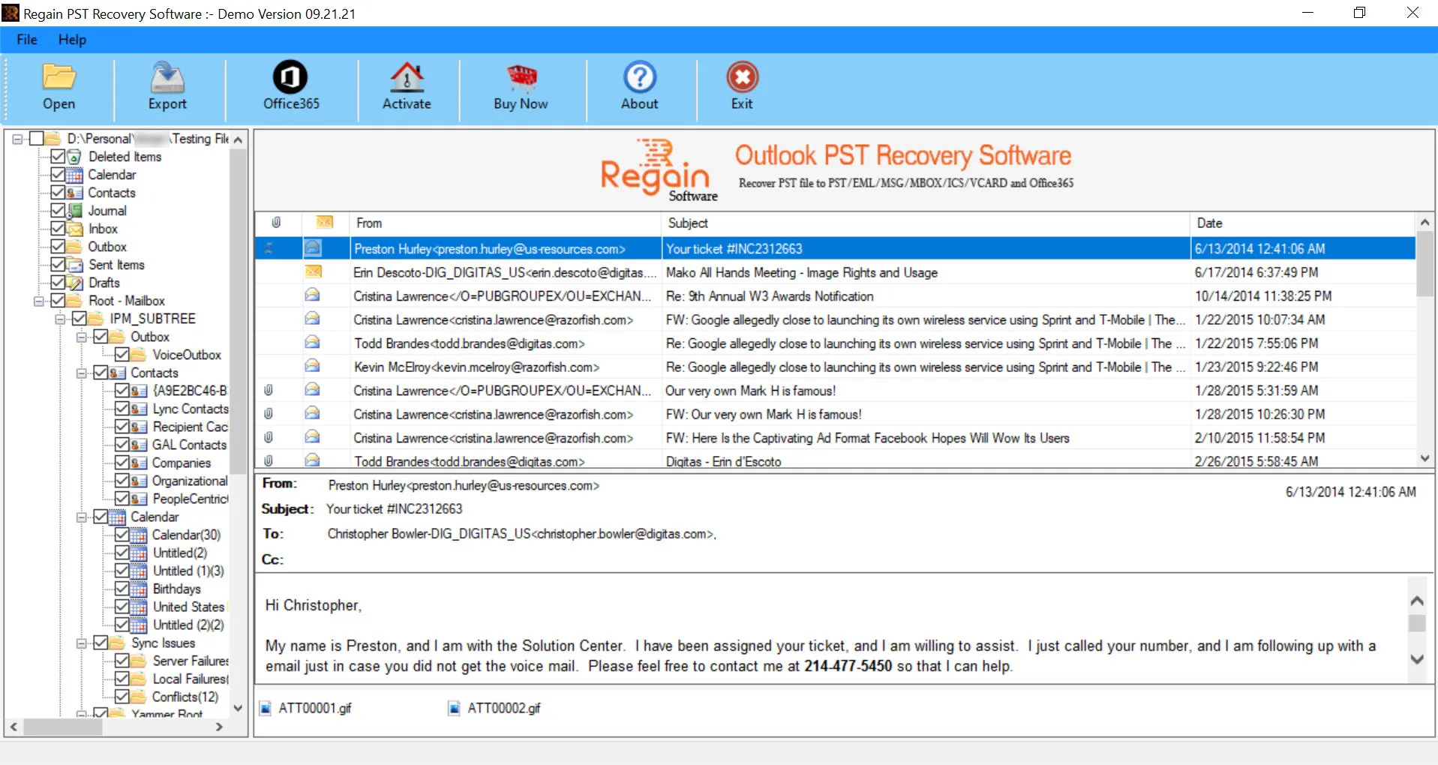1438x765 pixels.
Task: Show the About help icon
Action: (x=639, y=76)
